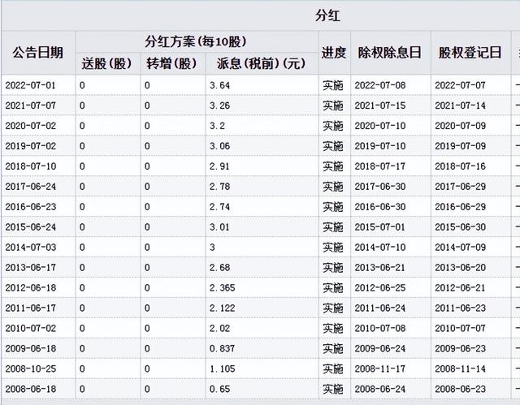The image size is (520, 405).
Task: Click record date 2008-11-14
Action: (x=461, y=368)
